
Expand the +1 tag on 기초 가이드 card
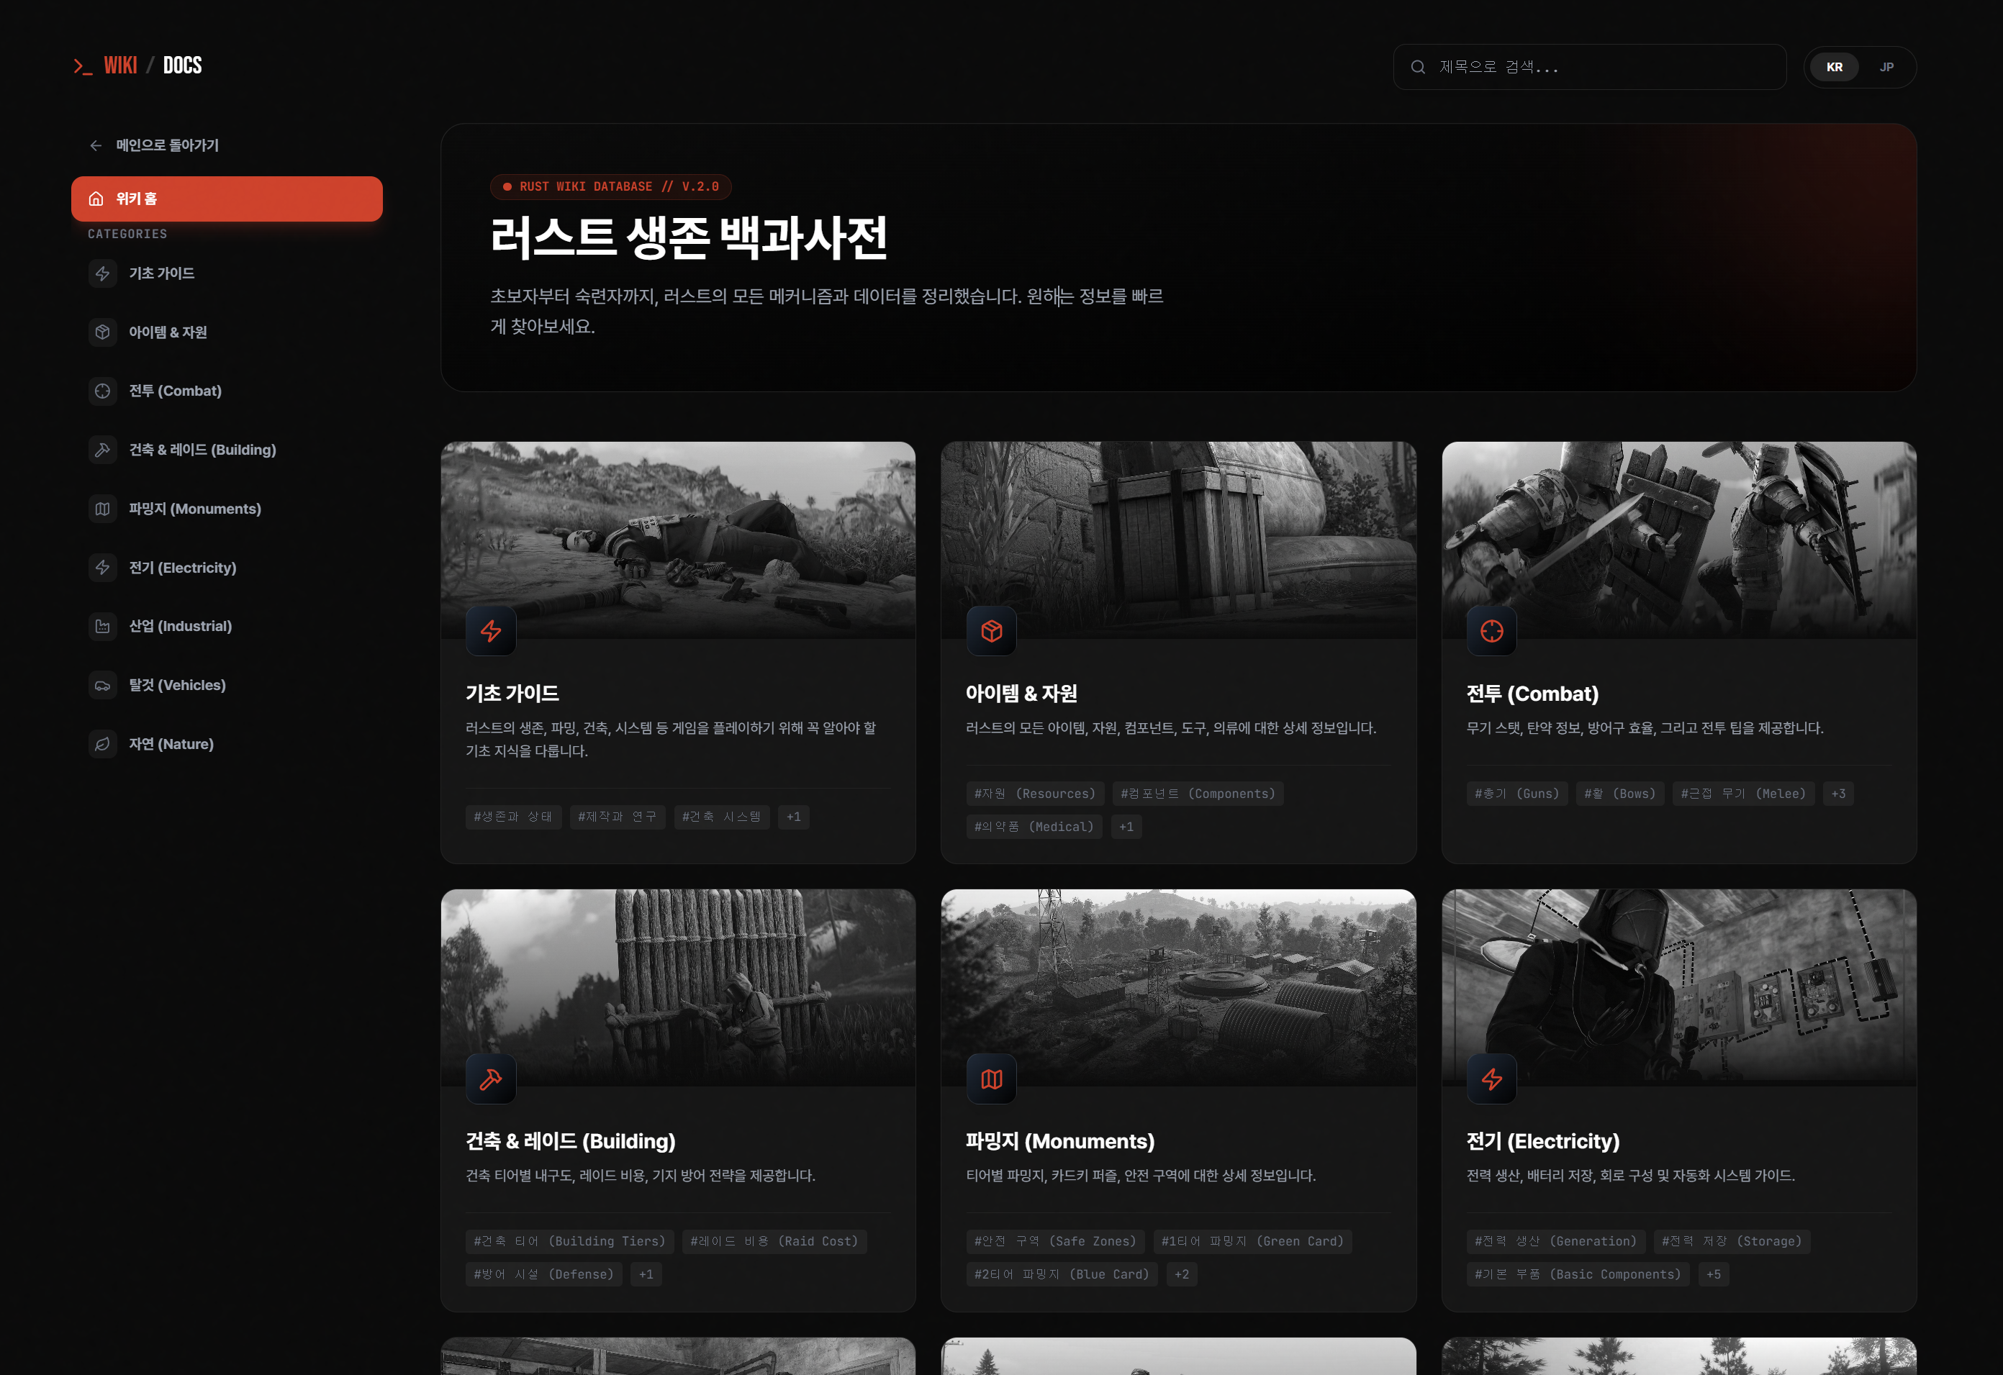point(793,817)
